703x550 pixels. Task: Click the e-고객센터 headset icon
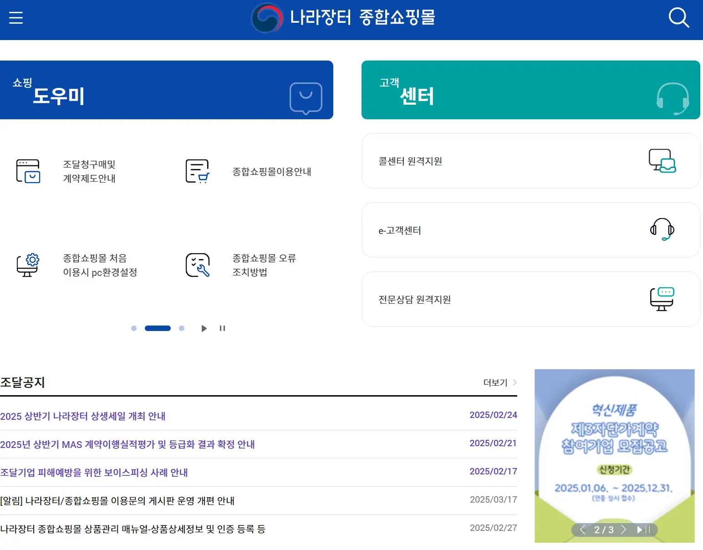[662, 230]
